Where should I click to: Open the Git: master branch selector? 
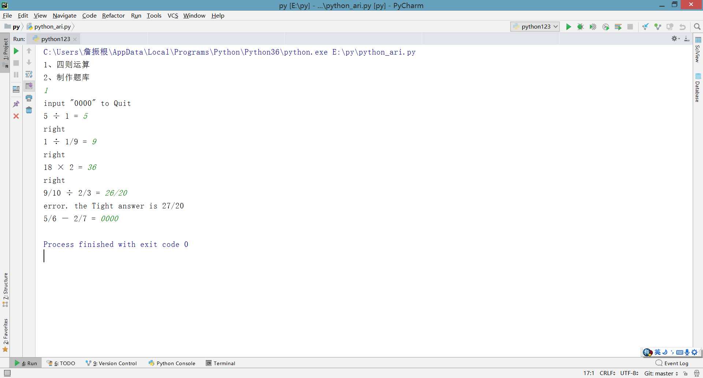(x=661, y=373)
